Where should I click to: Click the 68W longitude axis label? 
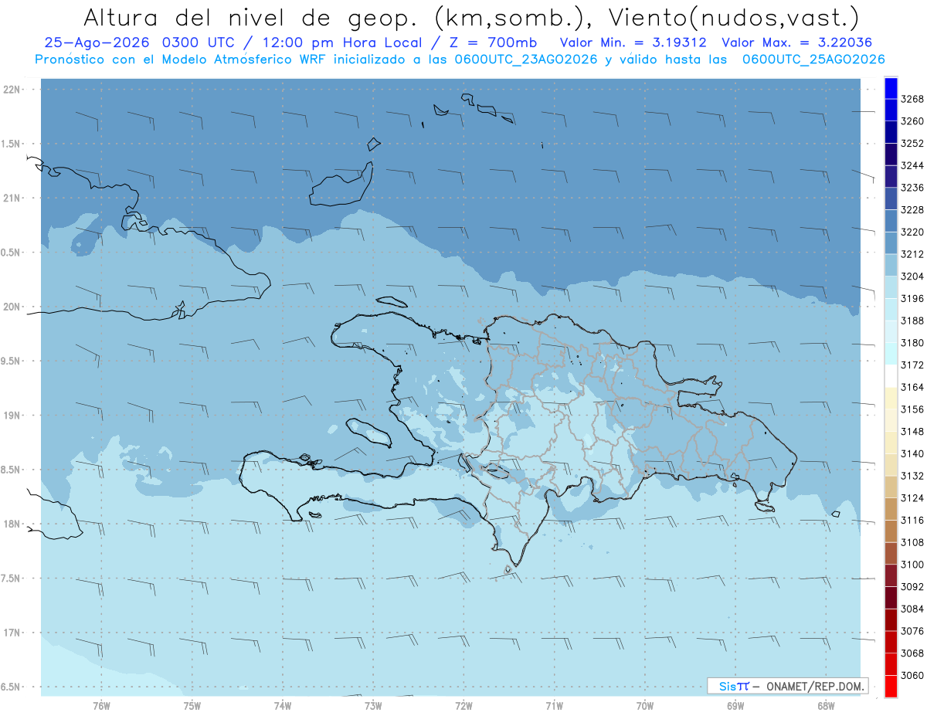tap(826, 706)
